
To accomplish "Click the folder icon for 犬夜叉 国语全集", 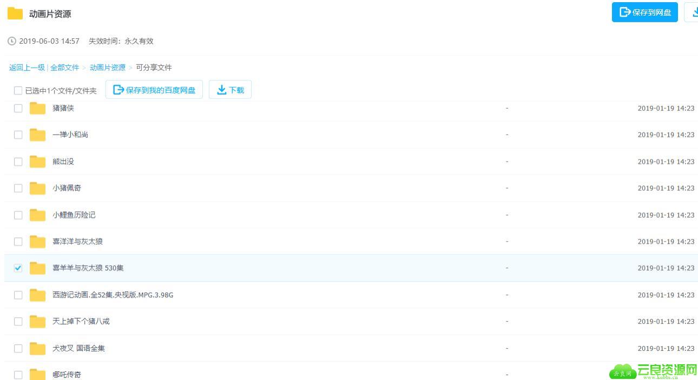I will [37, 349].
